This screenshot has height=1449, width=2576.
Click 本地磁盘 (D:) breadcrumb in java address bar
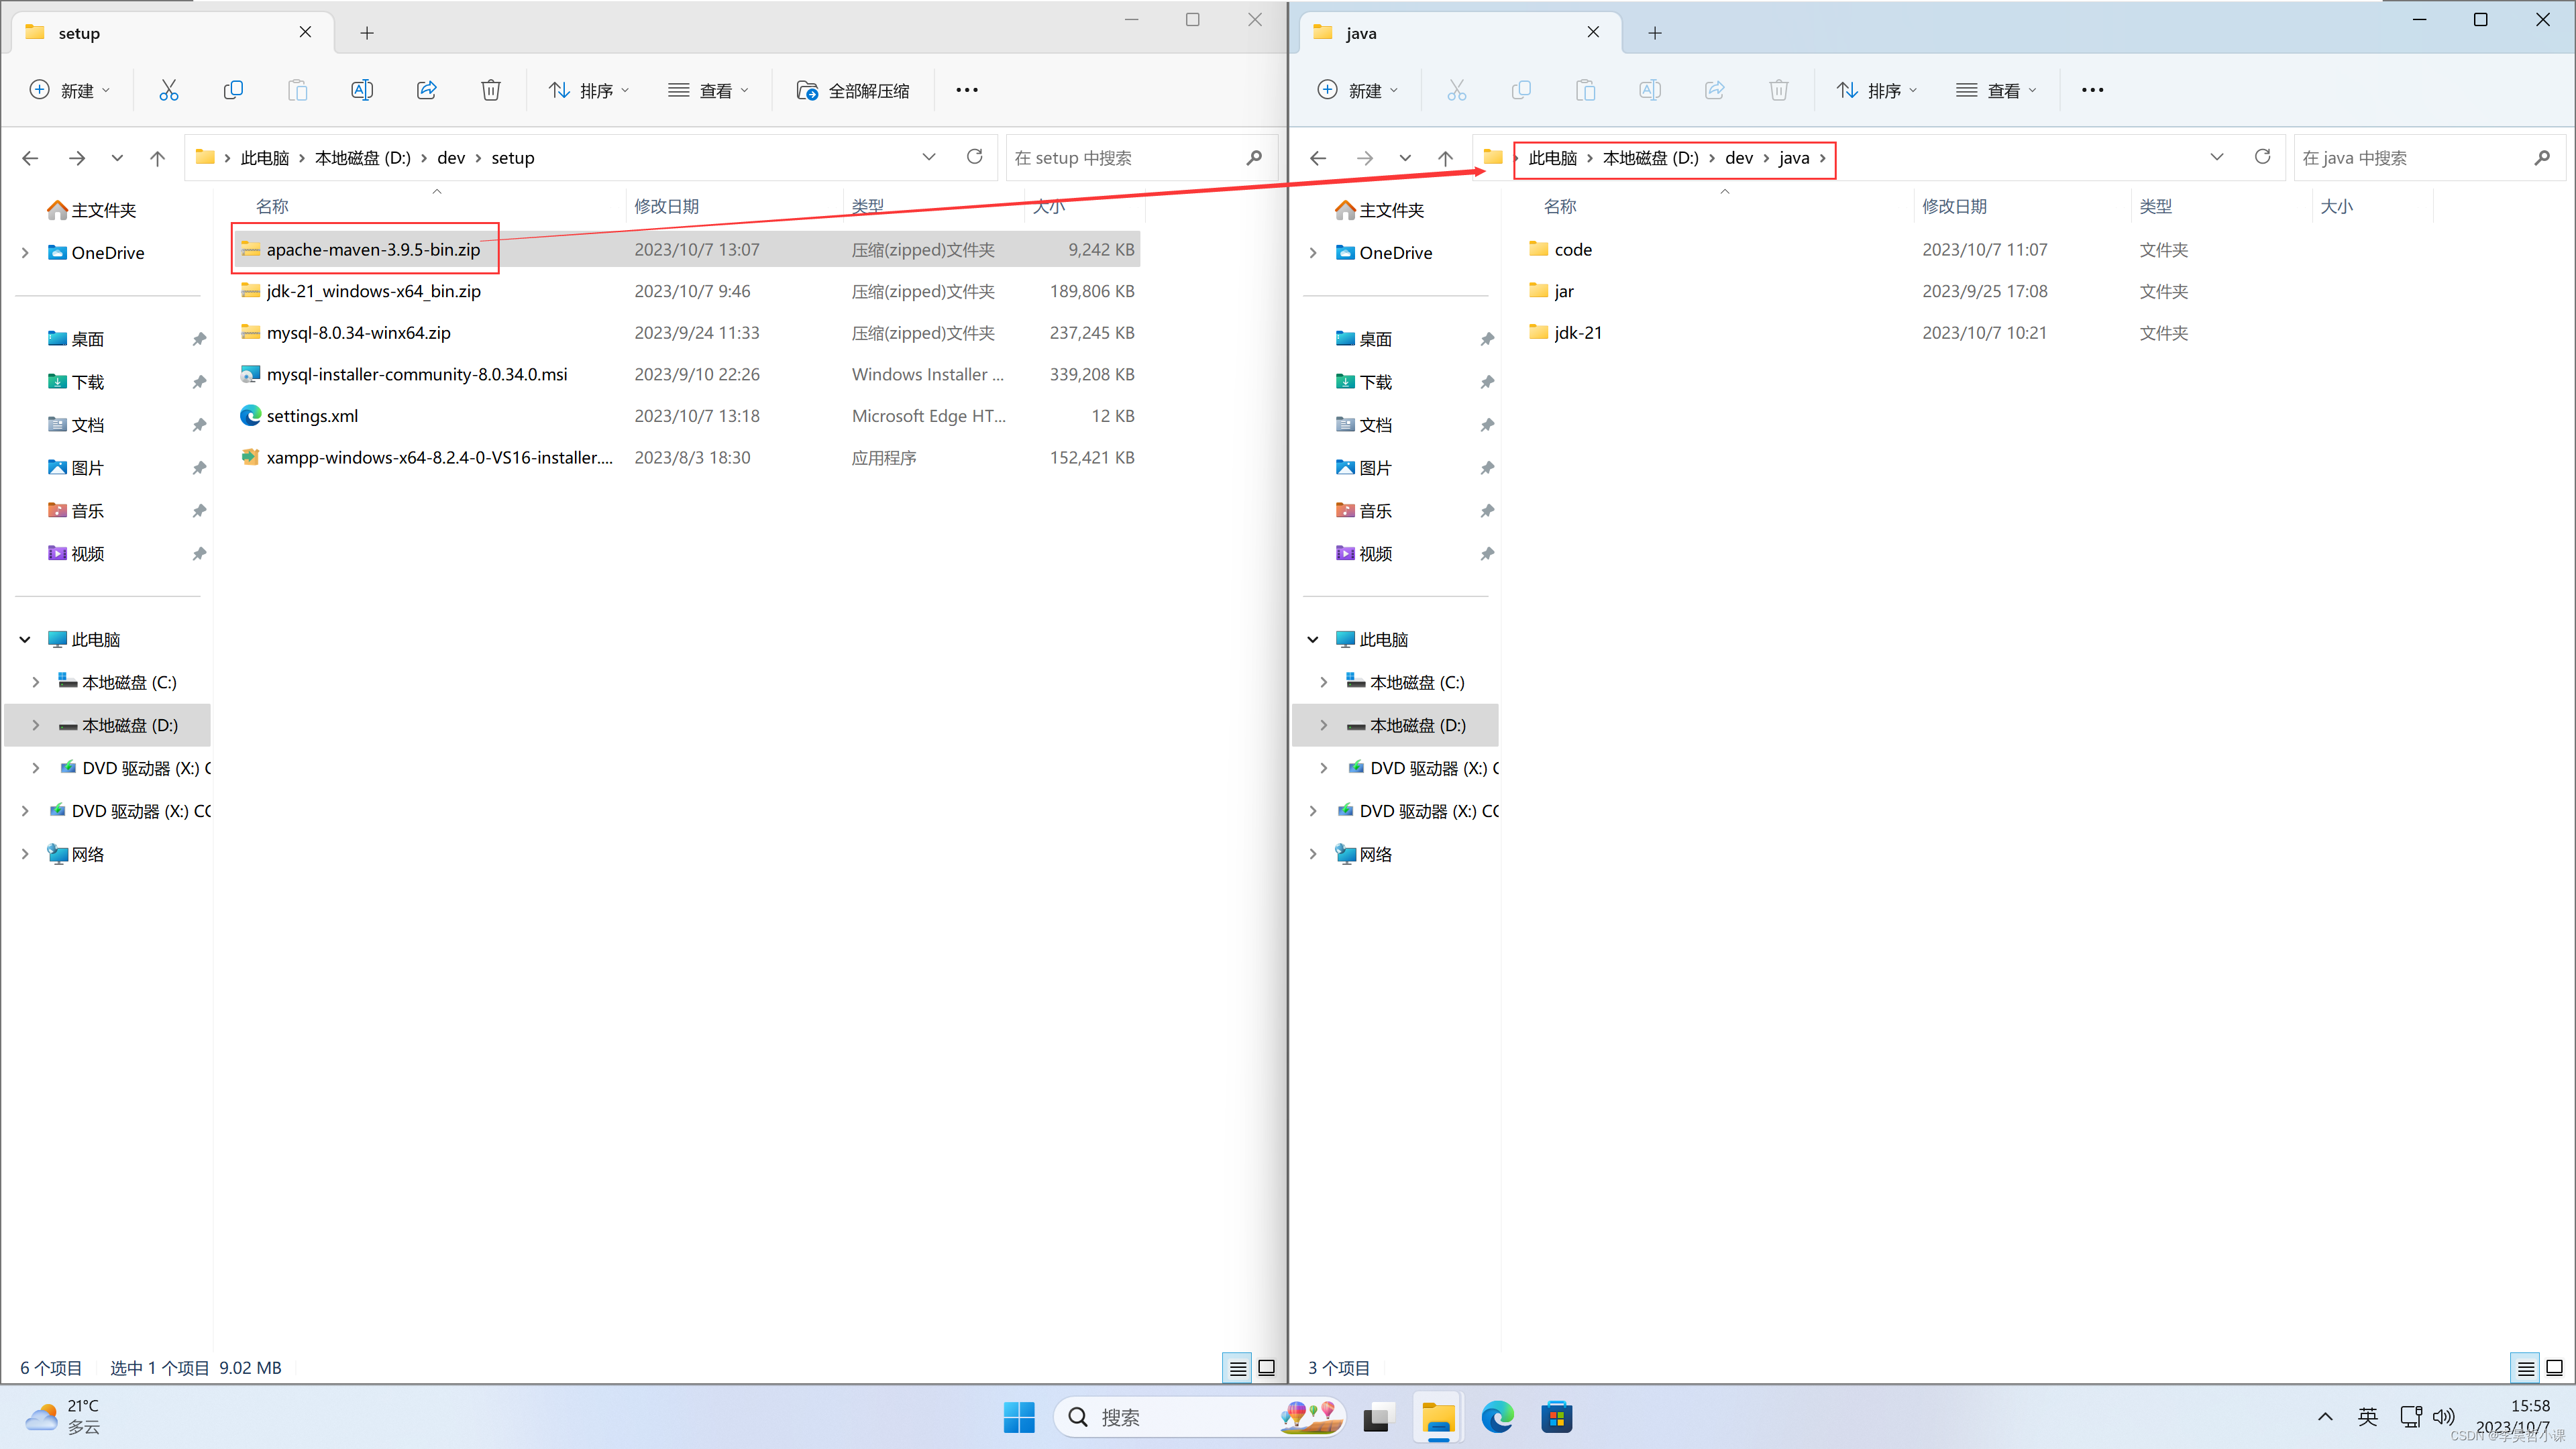click(1651, 158)
